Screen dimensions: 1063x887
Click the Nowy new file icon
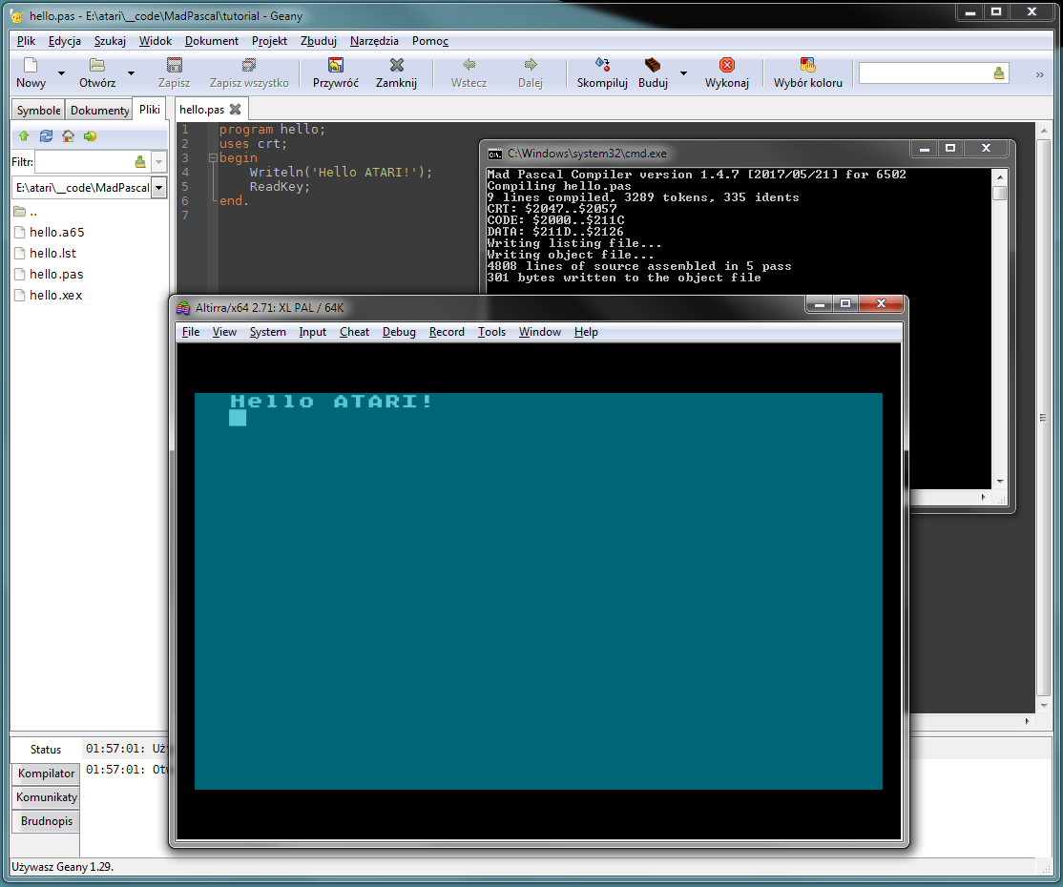(x=31, y=66)
